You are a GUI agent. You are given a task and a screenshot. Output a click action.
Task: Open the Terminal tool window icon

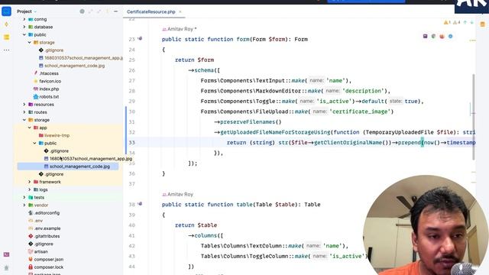6,254
